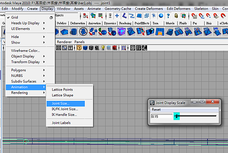Image resolution: width=228 pixels, height=153 pixels.
Task: Click the 0.15 joint scale value field
Action: pos(161,116)
